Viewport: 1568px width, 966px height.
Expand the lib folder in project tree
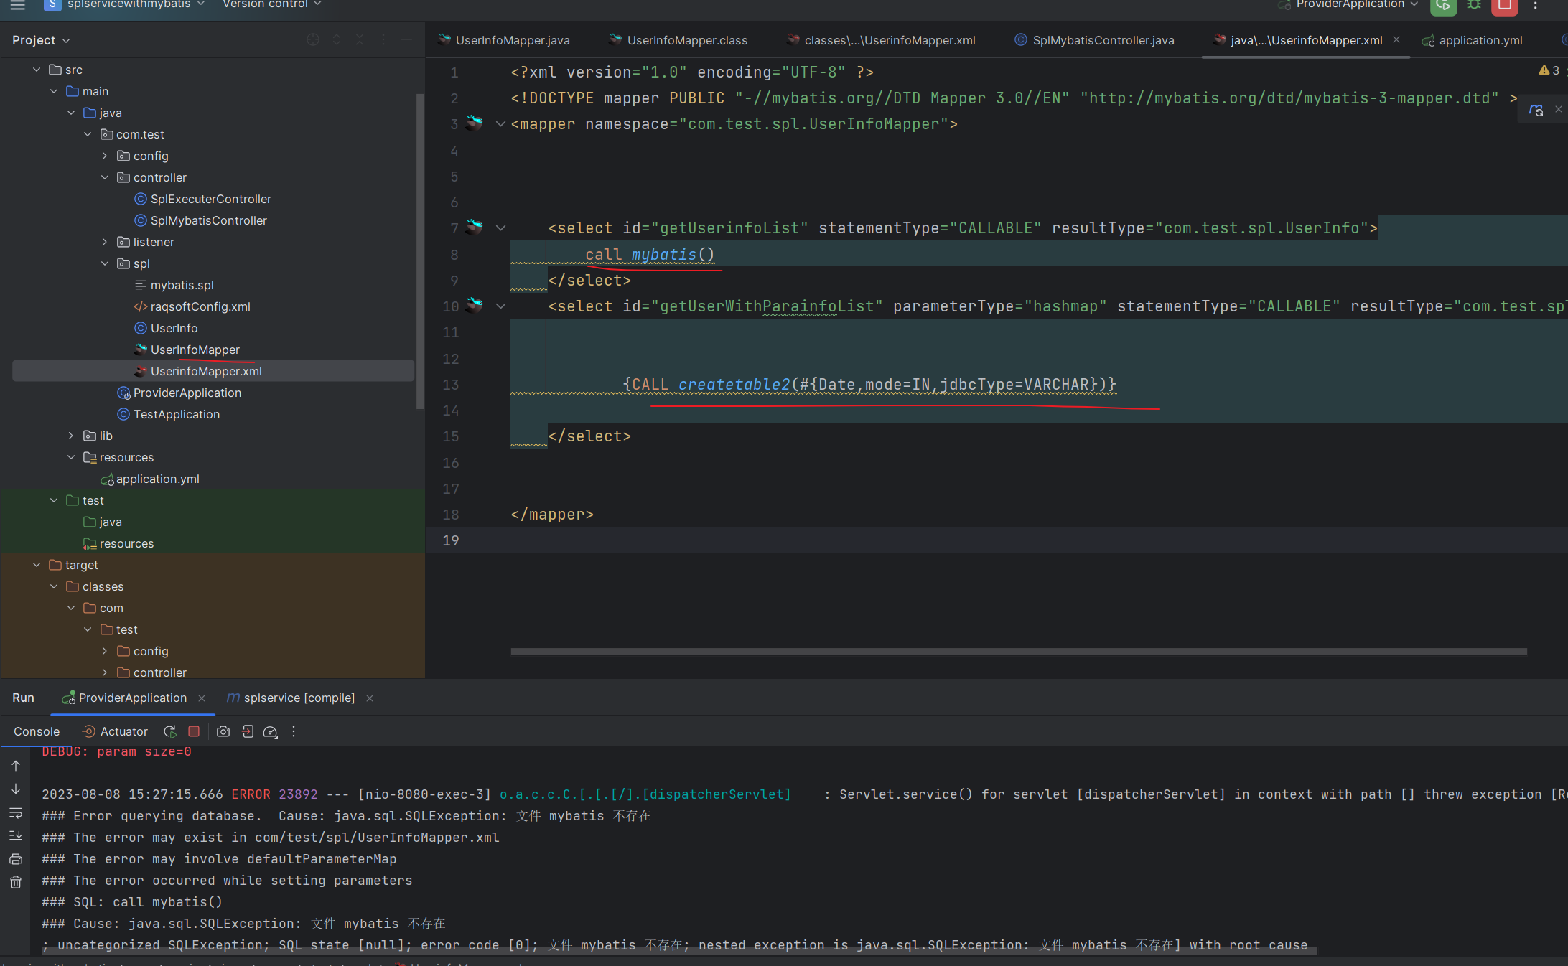click(70, 436)
